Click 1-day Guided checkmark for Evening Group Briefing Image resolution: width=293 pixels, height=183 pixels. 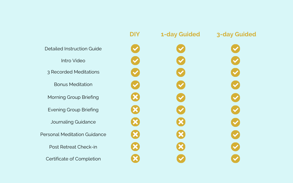pos(181,110)
